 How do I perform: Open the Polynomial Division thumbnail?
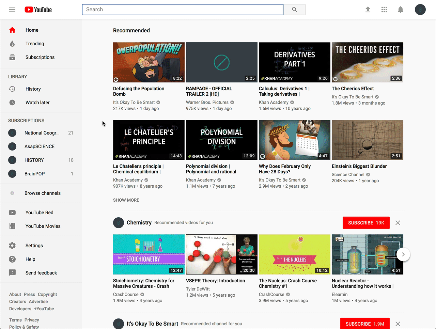(222, 140)
